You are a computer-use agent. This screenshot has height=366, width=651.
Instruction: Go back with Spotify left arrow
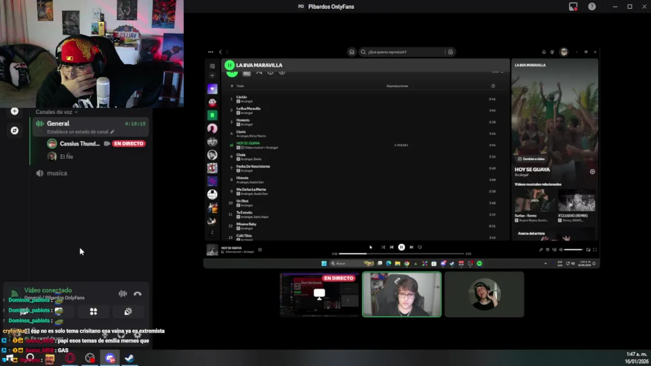tap(220, 52)
